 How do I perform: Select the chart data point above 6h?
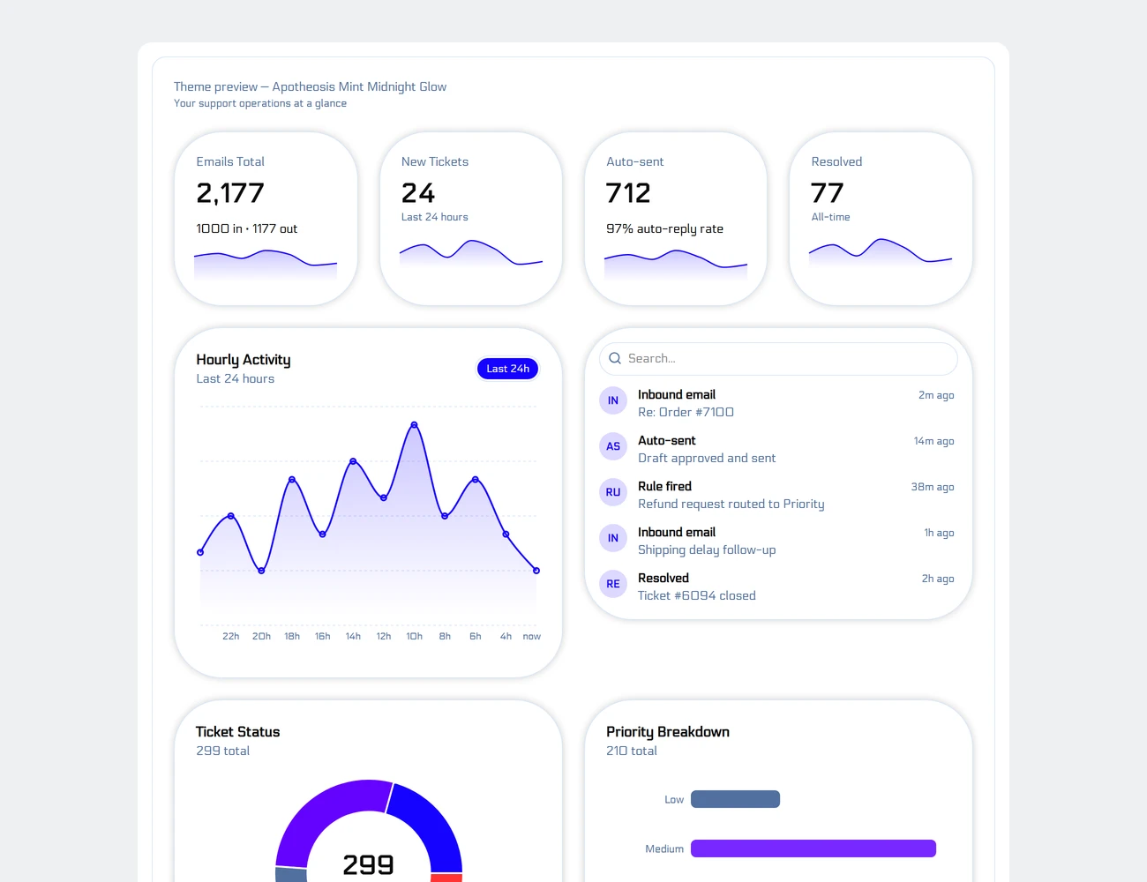click(x=476, y=480)
